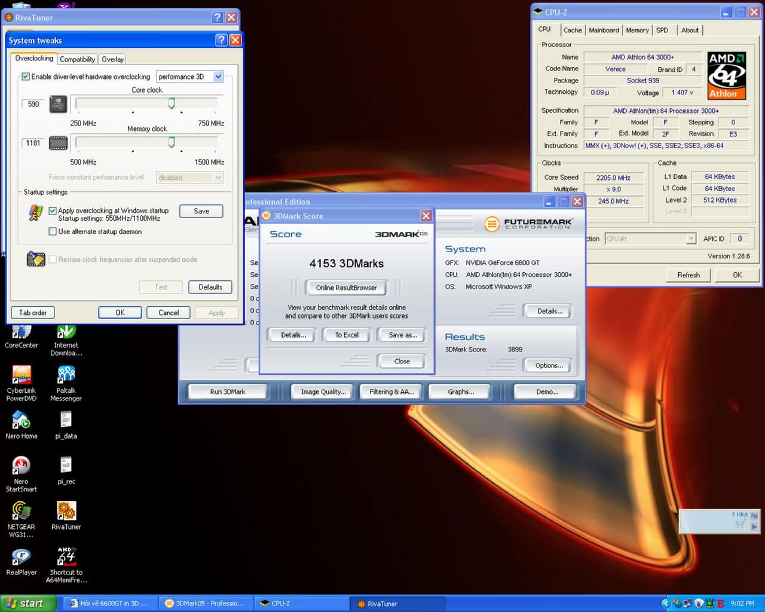The image size is (765, 612).
Task: Click Save button for startup settings
Action: pos(201,211)
